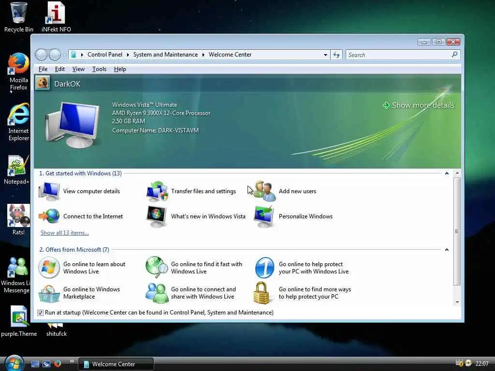This screenshot has height=371, width=495.
Task: Click first system tray notification icon
Action: 459,363
